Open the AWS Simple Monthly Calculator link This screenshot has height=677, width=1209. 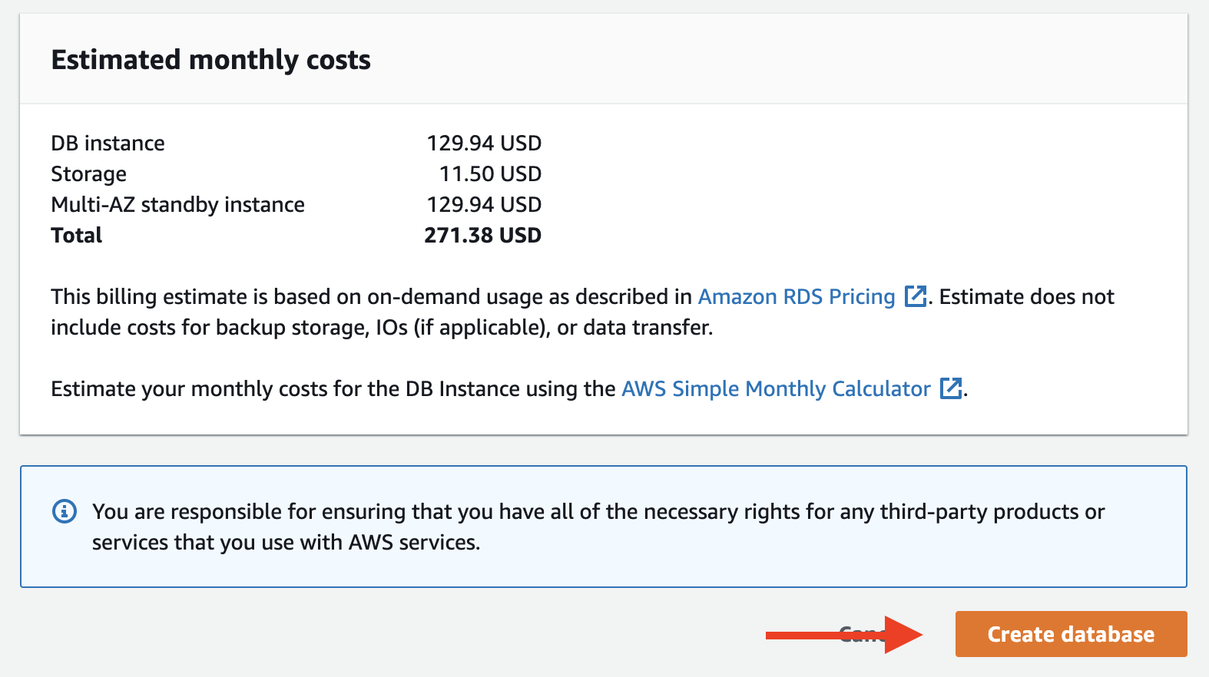click(x=776, y=388)
